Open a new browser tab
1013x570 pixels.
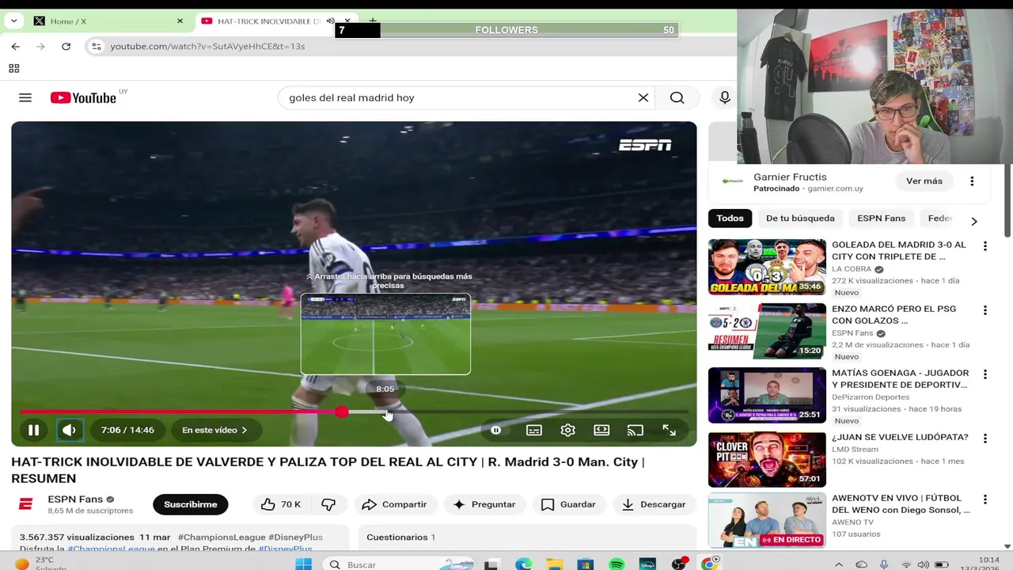coord(372,21)
